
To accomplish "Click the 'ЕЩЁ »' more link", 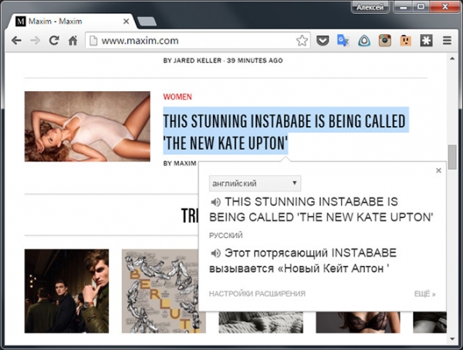I will click(x=424, y=294).
